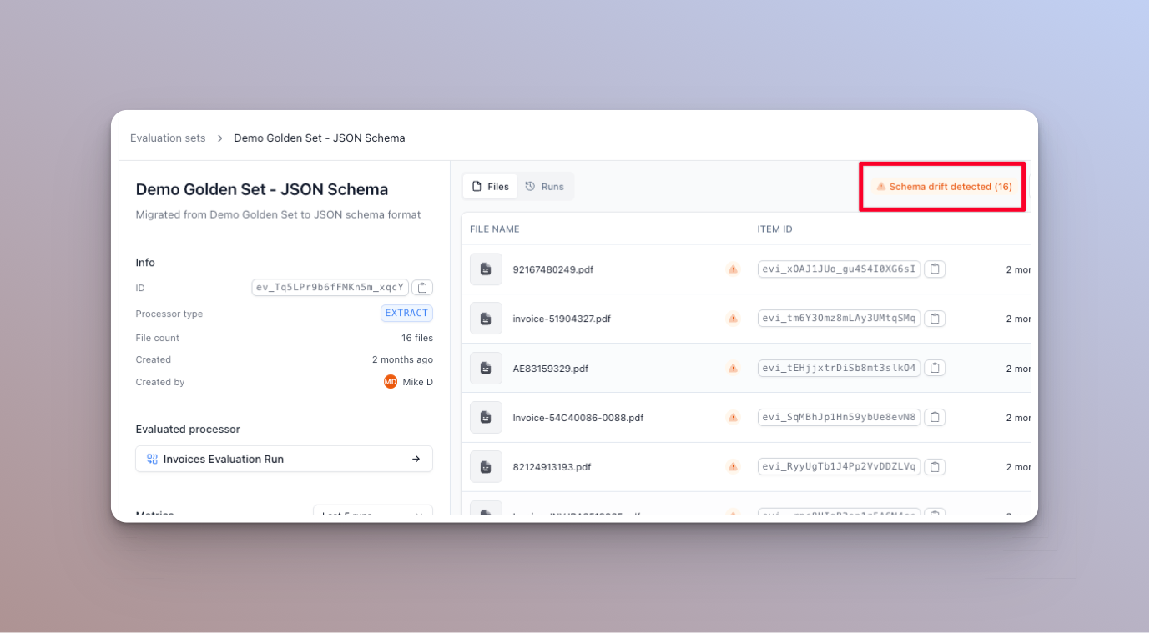Viewport: 1150px width, 633px height.
Task: Click the warning icon on Invoice-54C40086-0088.pdf row
Action: point(733,417)
